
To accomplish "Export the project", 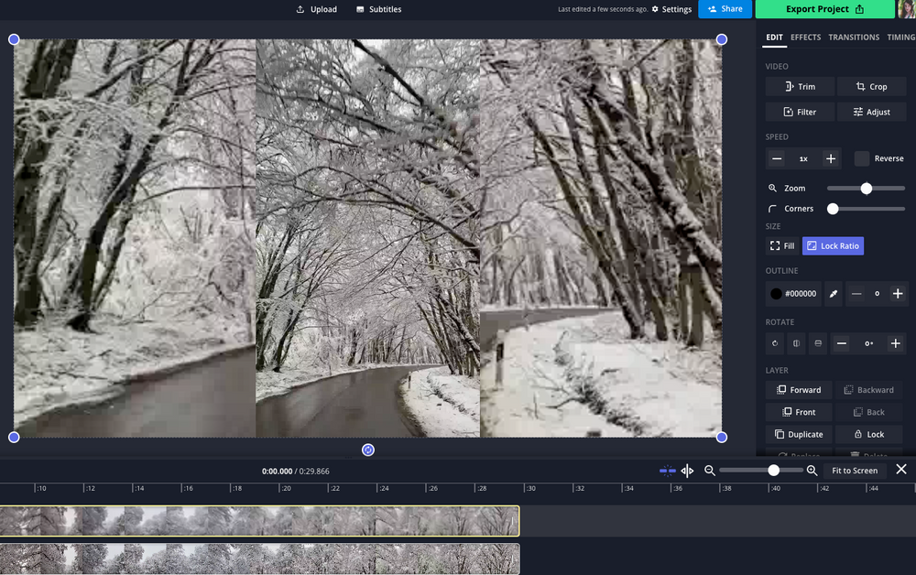I will (823, 9).
